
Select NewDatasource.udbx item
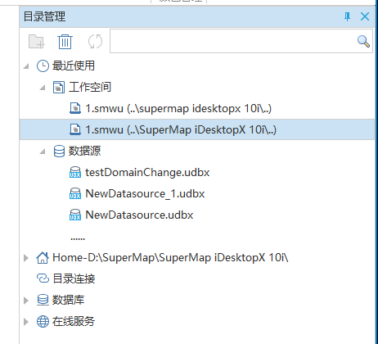[x=131, y=215]
